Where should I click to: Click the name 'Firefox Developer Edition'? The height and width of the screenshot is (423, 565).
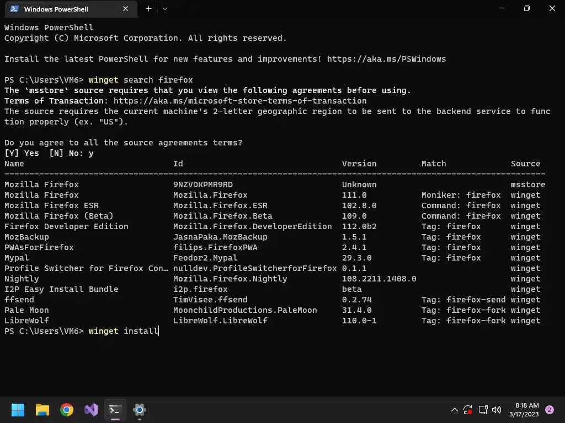point(66,226)
